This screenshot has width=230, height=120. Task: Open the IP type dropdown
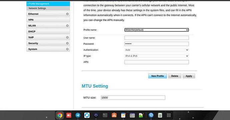tap(157, 56)
